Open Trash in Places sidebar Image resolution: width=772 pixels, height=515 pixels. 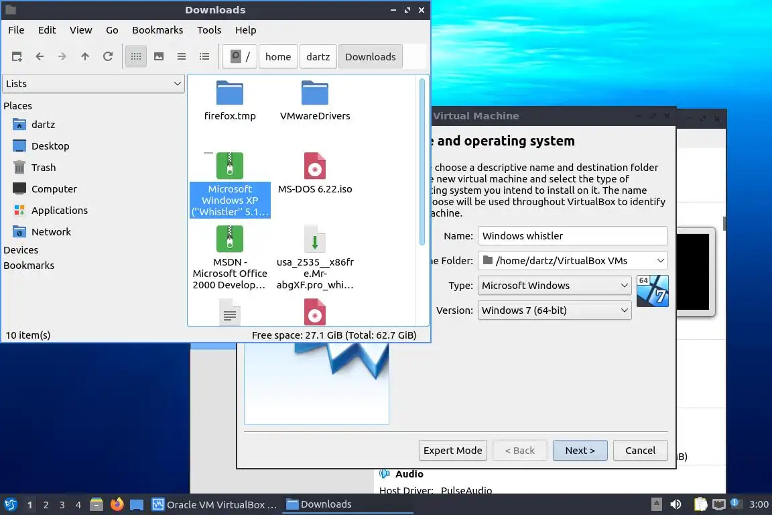(x=44, y=168)
